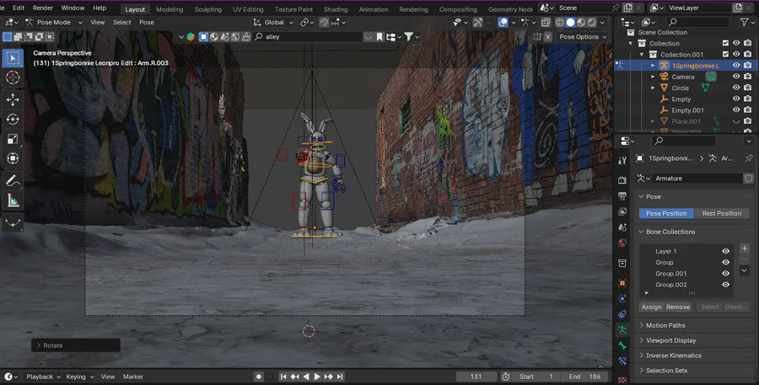The height and width of the screenshot is (385, 759).
Task: Open the View Layer properties tab
Action: pyautogui.click(x=622, y=211)
